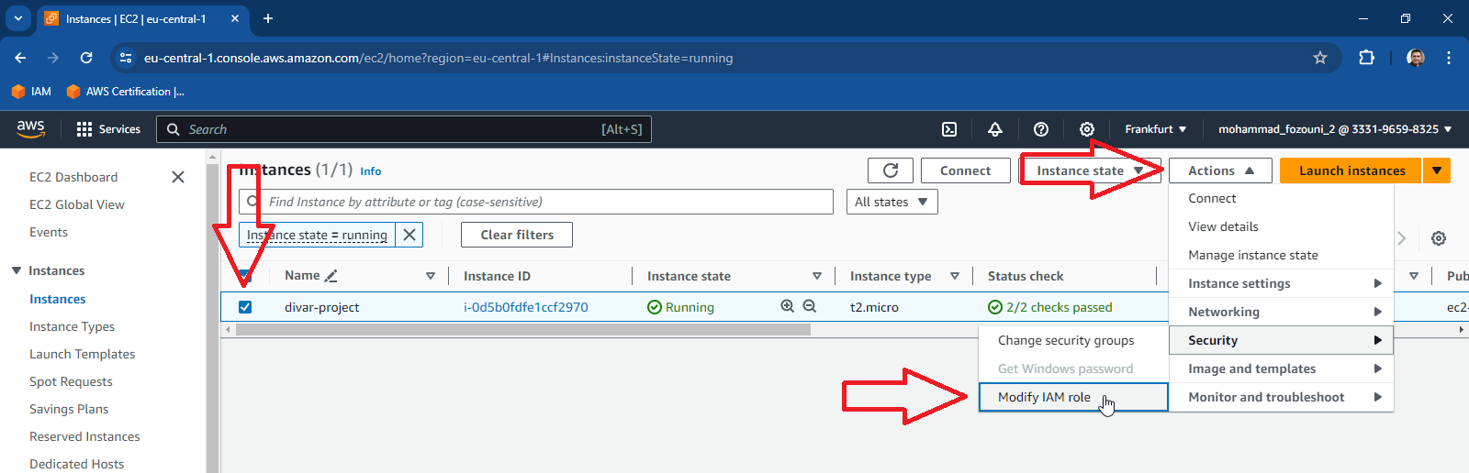Go back in browser history

tap(20, 58)
